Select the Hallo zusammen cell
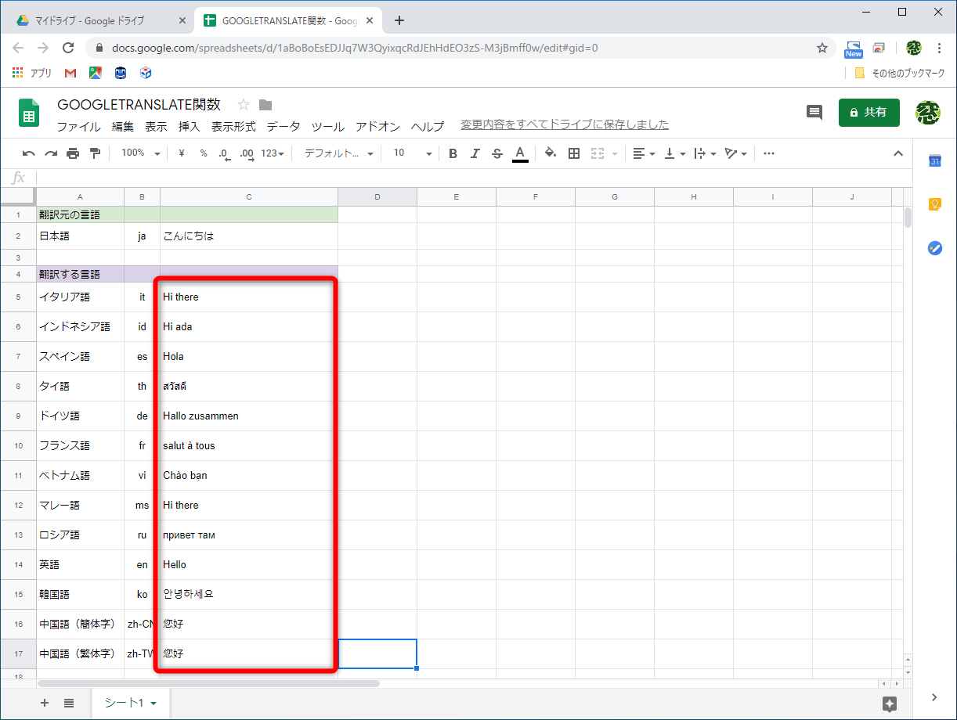Image resolution: width=957 pixels, height=720 pixels. click(249, 416)
